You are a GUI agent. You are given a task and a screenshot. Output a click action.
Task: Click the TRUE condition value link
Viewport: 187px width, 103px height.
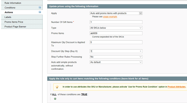pyautogui.click(x=84, y=94)
